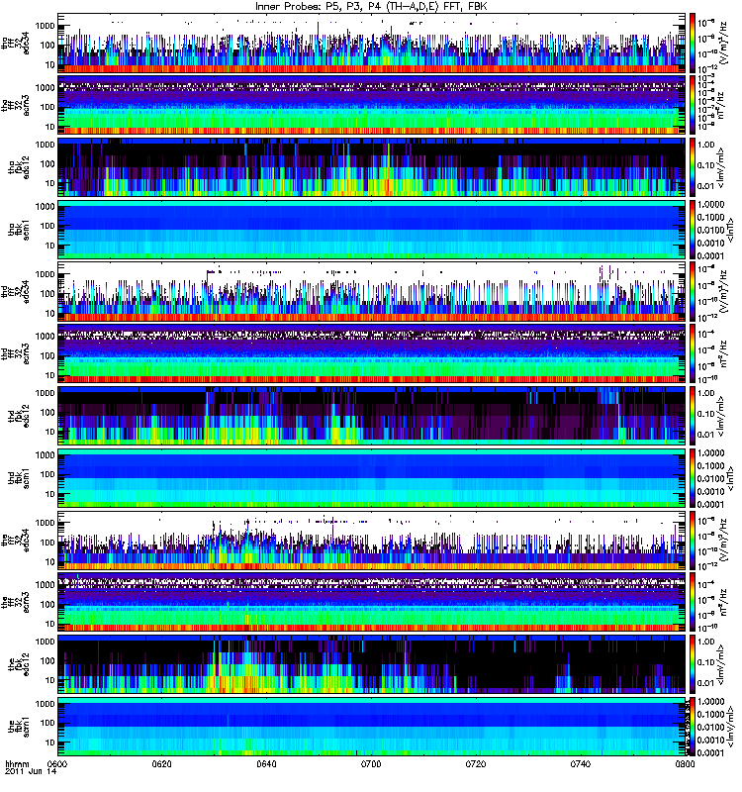Click the 10 frequency tick of the bottom panel
Screen dimensions: 742x792
click(x=50, y=742)
